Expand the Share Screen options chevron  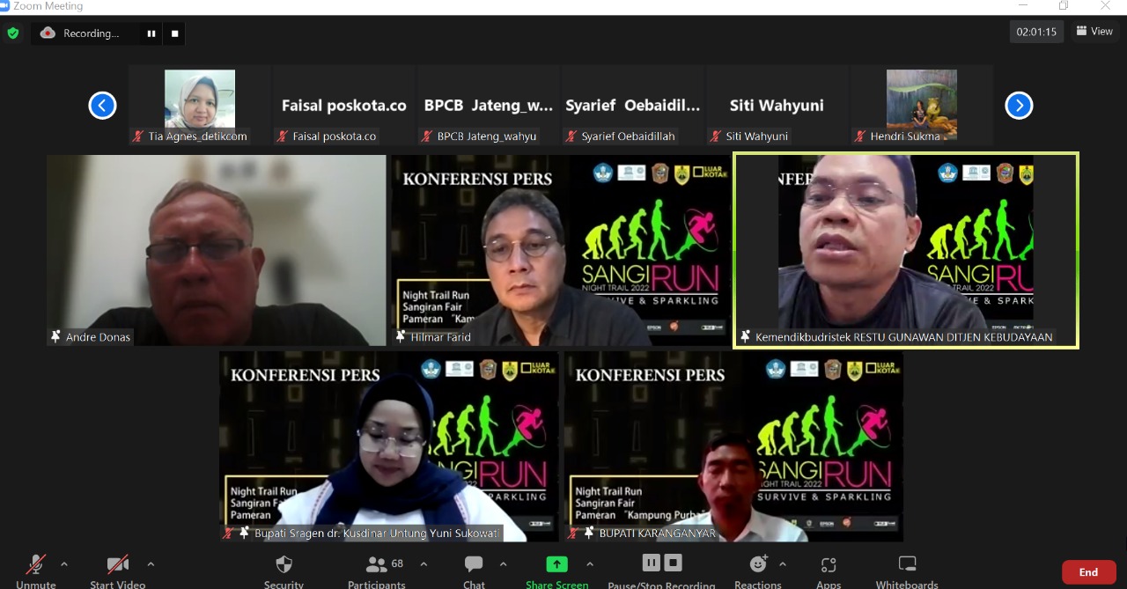(590, 564)
